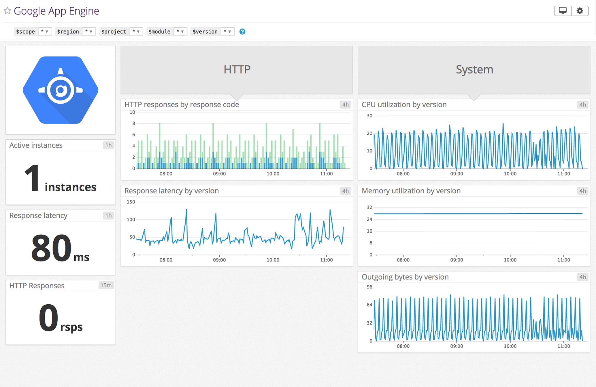Screen dimensions: 596x387
Task: Click the Google App Engine logo
Action: [x=61, y=90]
